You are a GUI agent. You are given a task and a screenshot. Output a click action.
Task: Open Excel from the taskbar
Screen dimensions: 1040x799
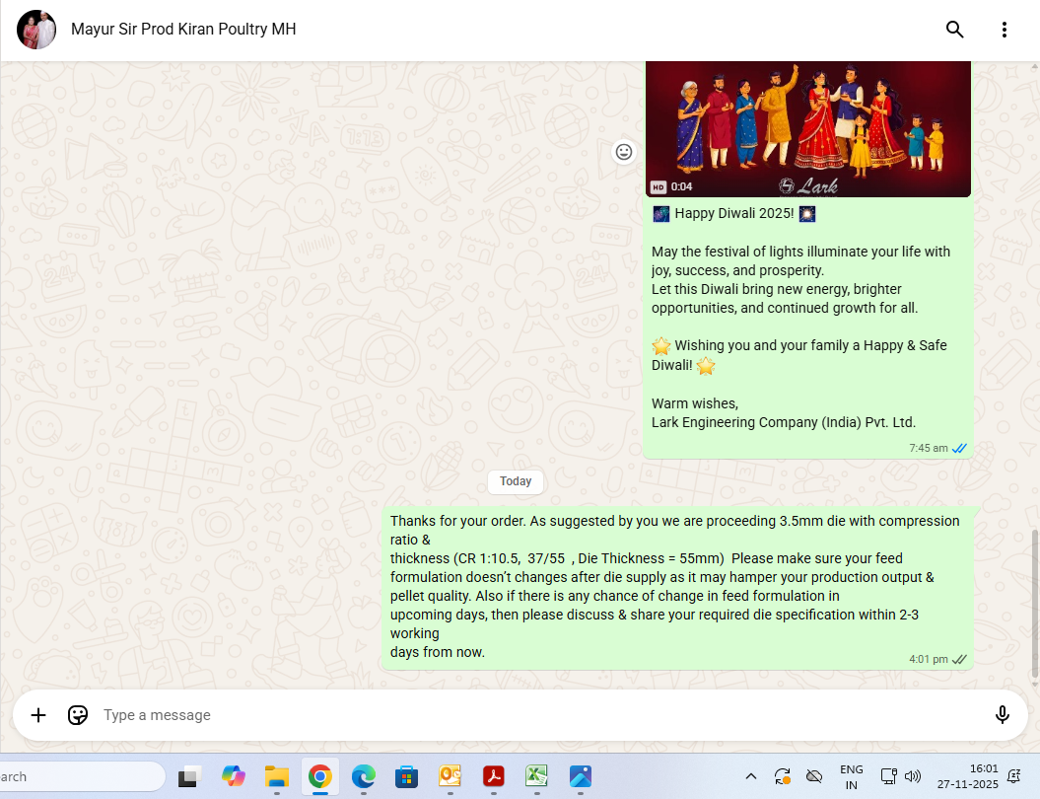click(536, 777)
